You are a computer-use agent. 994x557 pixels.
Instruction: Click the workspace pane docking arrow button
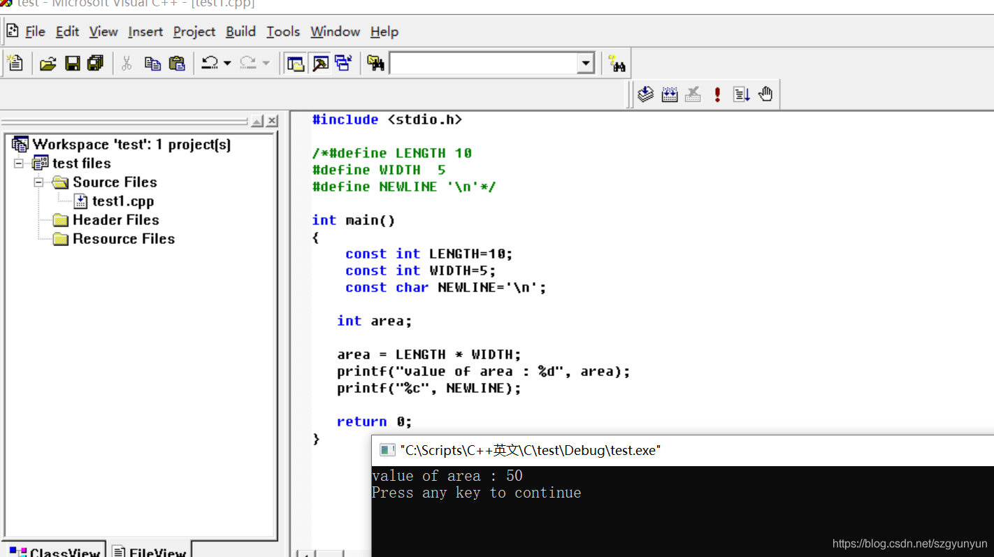click(x=257, y=122)
